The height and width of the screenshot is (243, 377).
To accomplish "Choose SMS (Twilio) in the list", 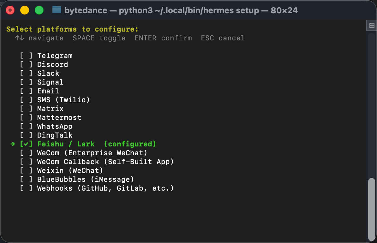I will click(x=63, y=100).
